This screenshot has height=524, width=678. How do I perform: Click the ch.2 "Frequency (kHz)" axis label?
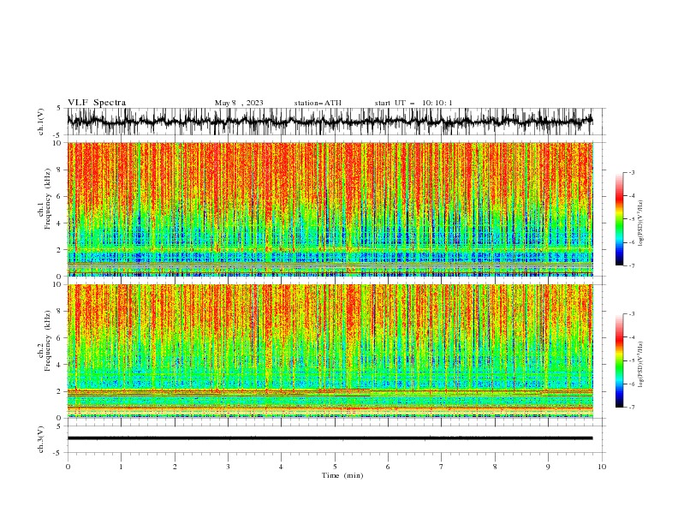48,341
